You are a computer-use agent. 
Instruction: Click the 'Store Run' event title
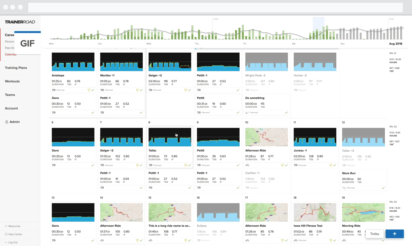pyautogui.click(x=349, y=173)
